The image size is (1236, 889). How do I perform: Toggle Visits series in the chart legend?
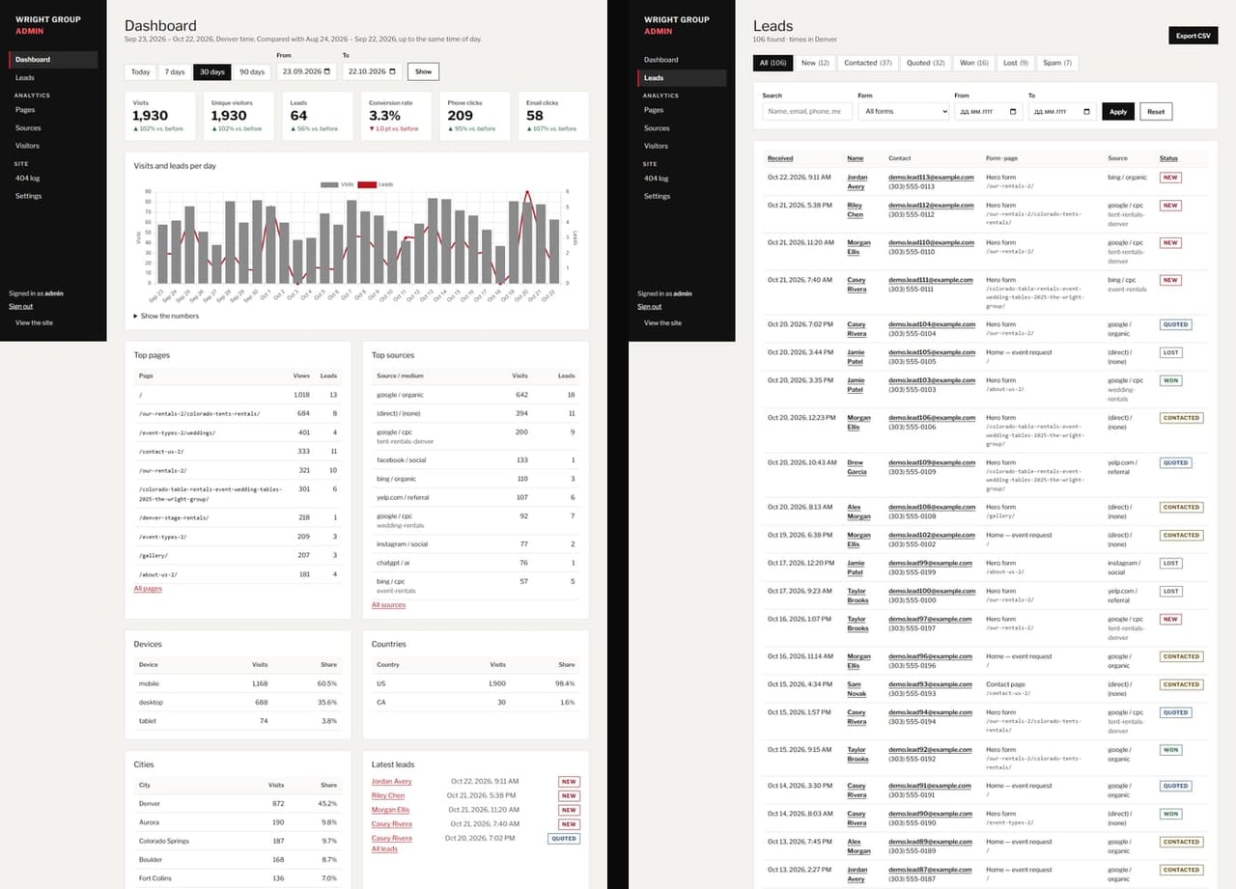(x=336, y=183)
